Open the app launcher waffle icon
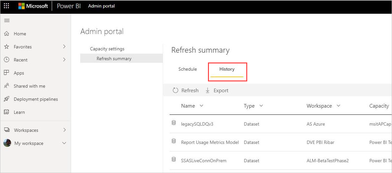This screenshot has width=392, height=173. (7, 6)
